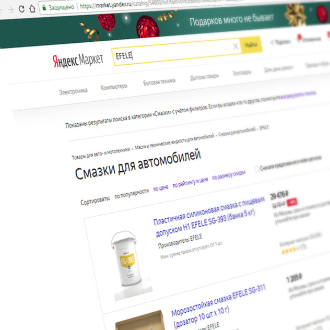Viewport: 330px width, 330px height.
Task: Open breadcrumb Масла и технические жидкости
Action: click(174, 142)
